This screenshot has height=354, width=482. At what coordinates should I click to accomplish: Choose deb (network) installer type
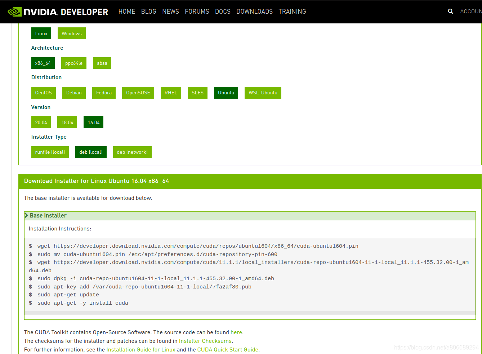(132, 152)
